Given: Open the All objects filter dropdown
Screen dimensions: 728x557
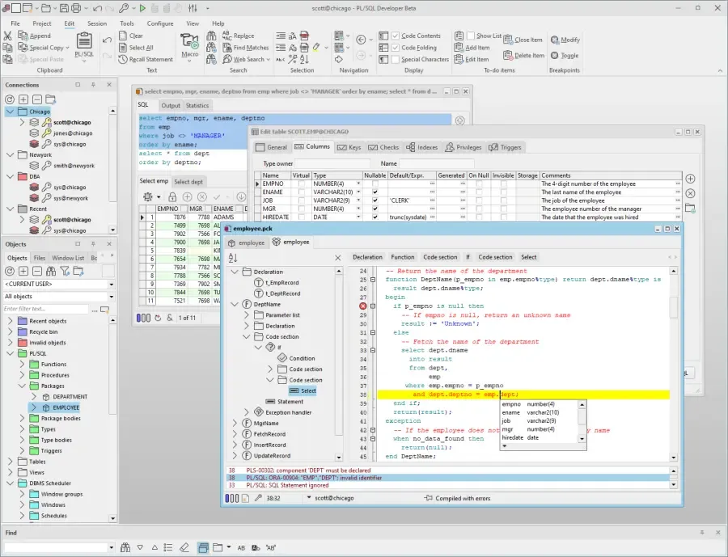Looking at the screenshot, I should [x=112, y=297].
